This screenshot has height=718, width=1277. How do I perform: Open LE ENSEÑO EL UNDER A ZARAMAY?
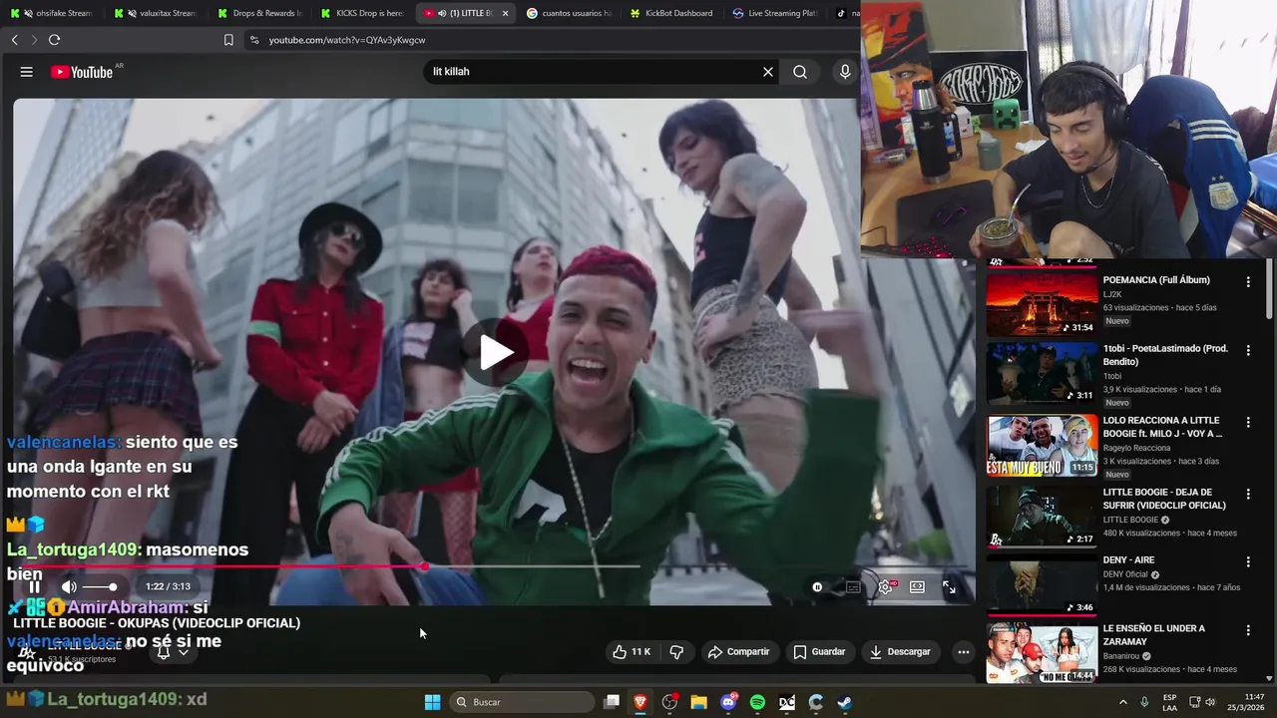pyautogui.click(x=1153, y=635)
